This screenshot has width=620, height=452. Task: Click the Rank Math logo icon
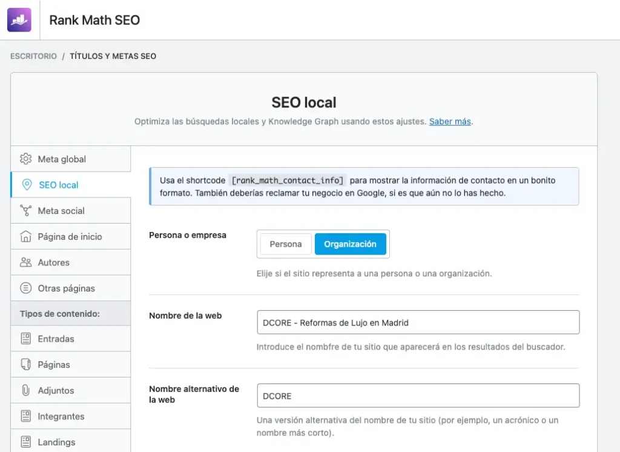pos(19,20)
